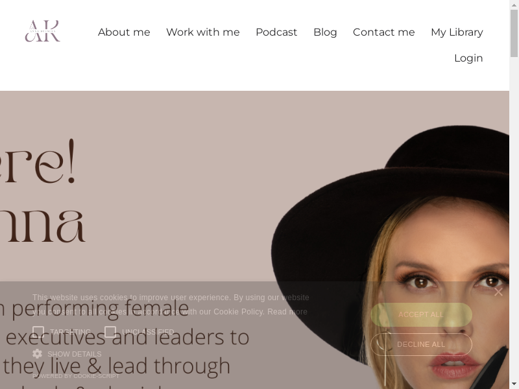
Task: Open the Contact me page
Action: (383, 32)
